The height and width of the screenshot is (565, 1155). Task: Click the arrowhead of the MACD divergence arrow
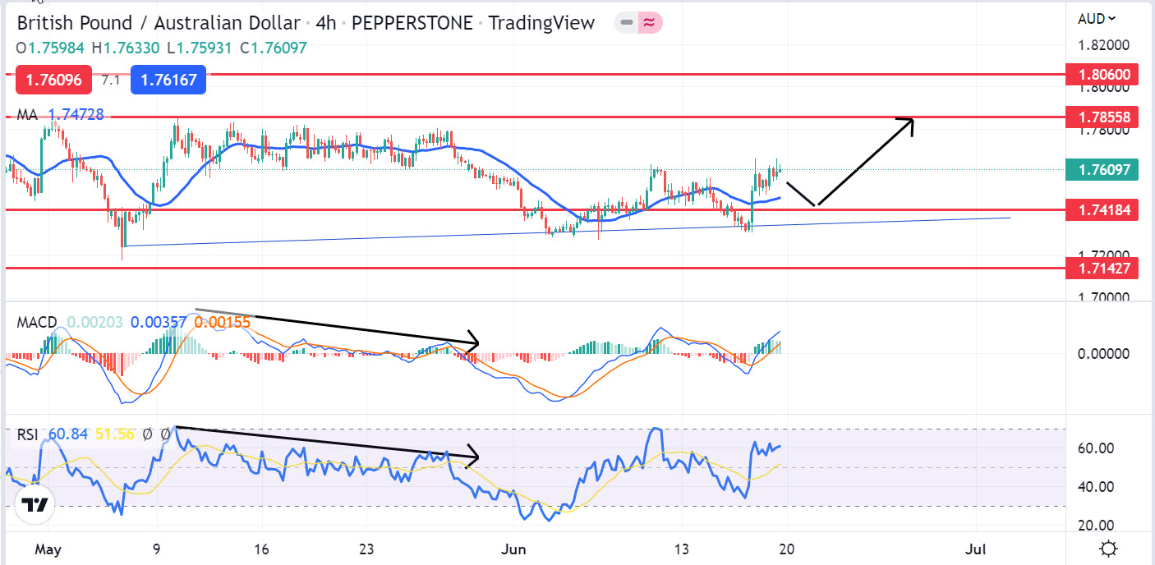click(473, 341)
